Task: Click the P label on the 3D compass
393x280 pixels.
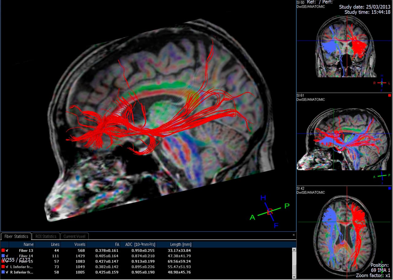Action: click(287, 205)
